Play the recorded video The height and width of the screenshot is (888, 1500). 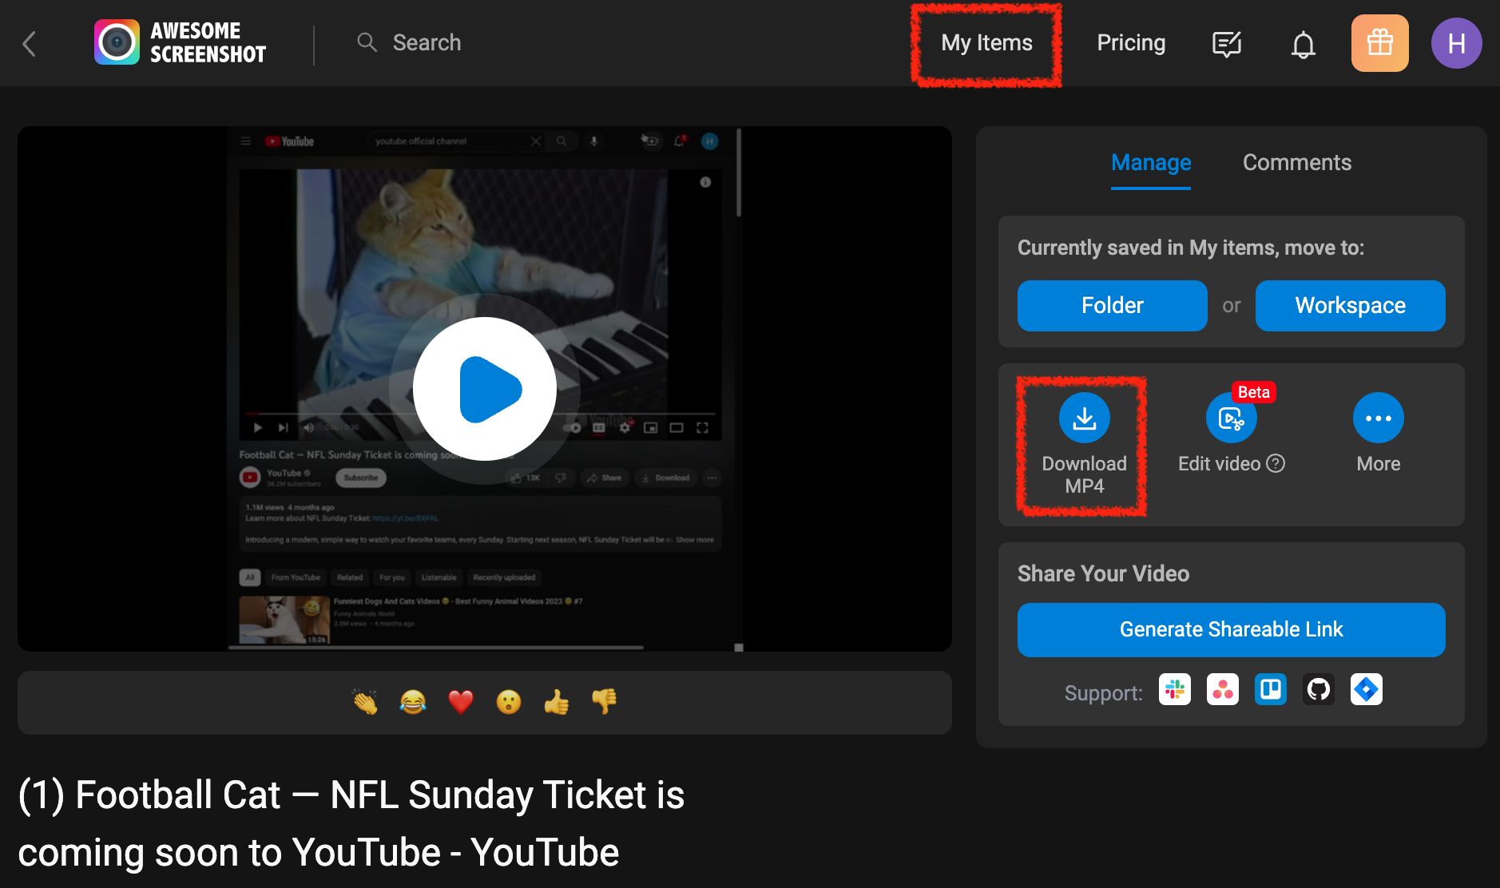(485, 389)
